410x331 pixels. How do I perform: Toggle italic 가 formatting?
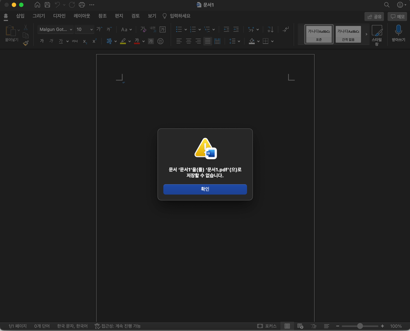coord(51,41)
